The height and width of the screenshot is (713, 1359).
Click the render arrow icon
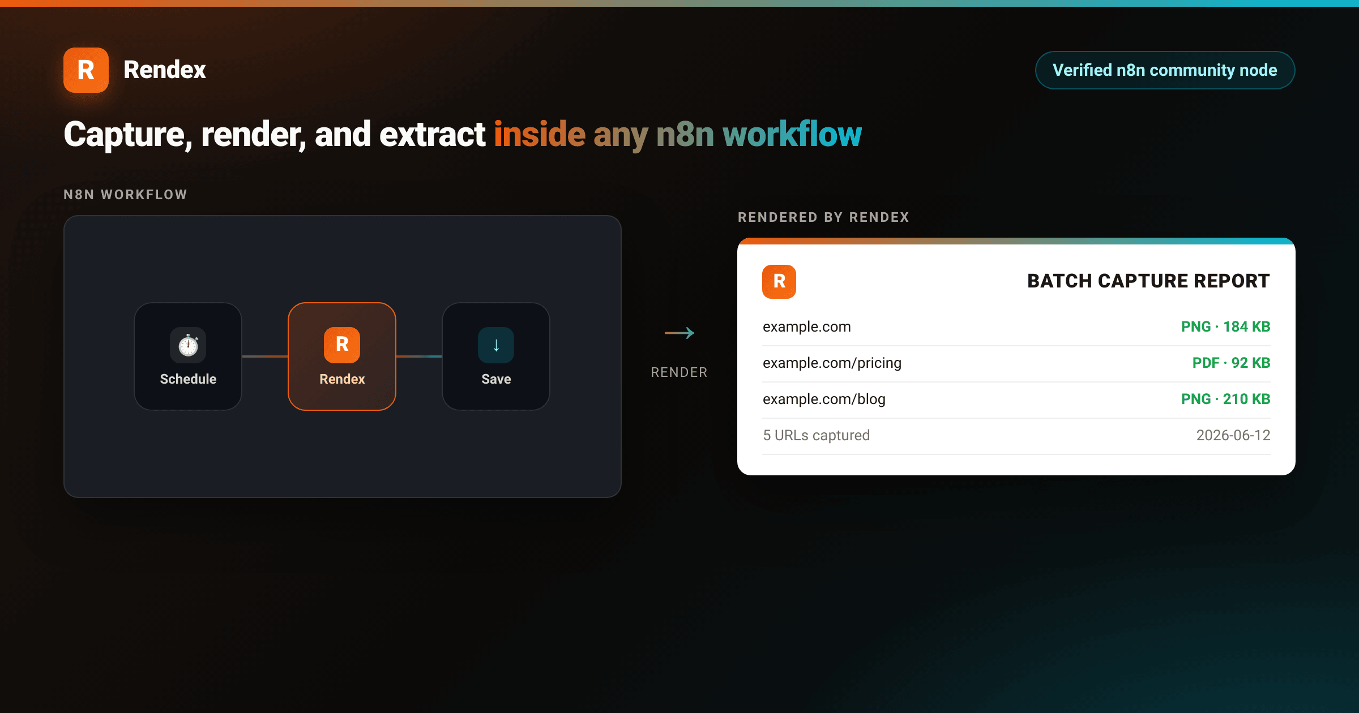[x=679, y=333]
